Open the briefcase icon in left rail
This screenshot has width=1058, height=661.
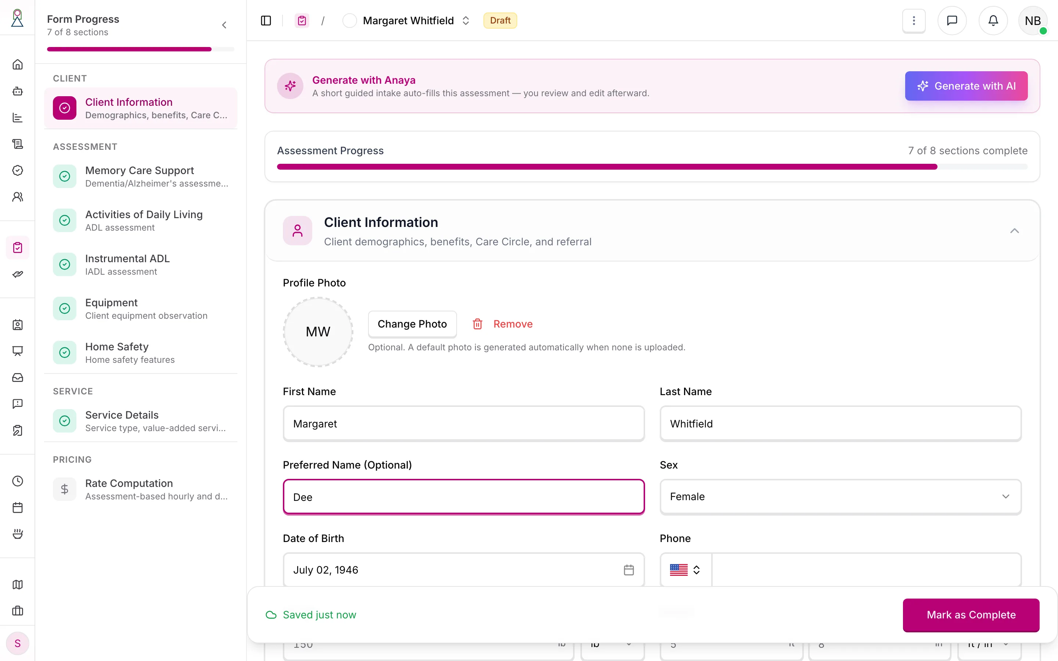18,611
